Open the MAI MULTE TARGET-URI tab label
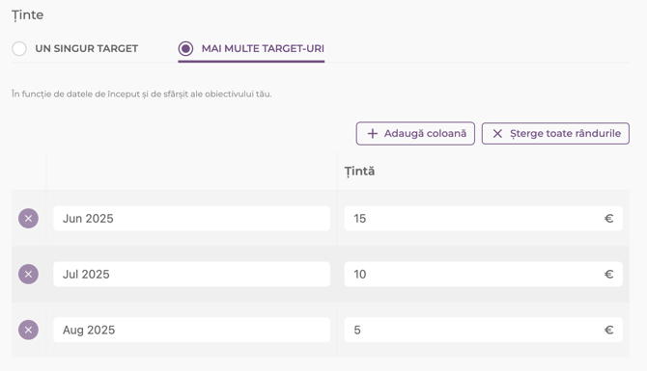 [263, 48]
